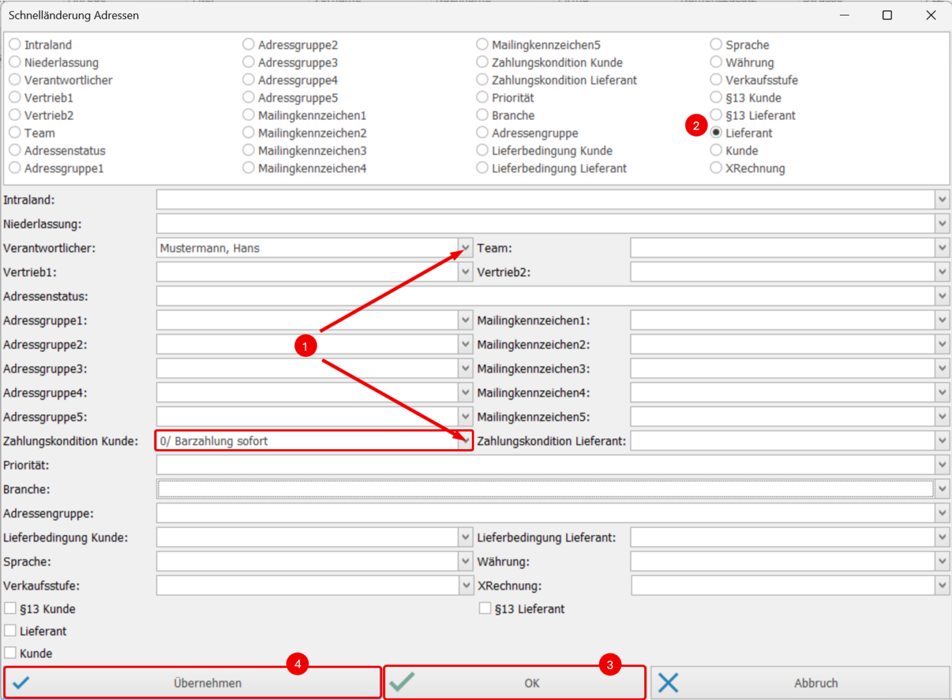This screenshot has height=700, width=952.
Task: Tick the §13 Lieferant checkbox
Action: click(x=485, y=609)
